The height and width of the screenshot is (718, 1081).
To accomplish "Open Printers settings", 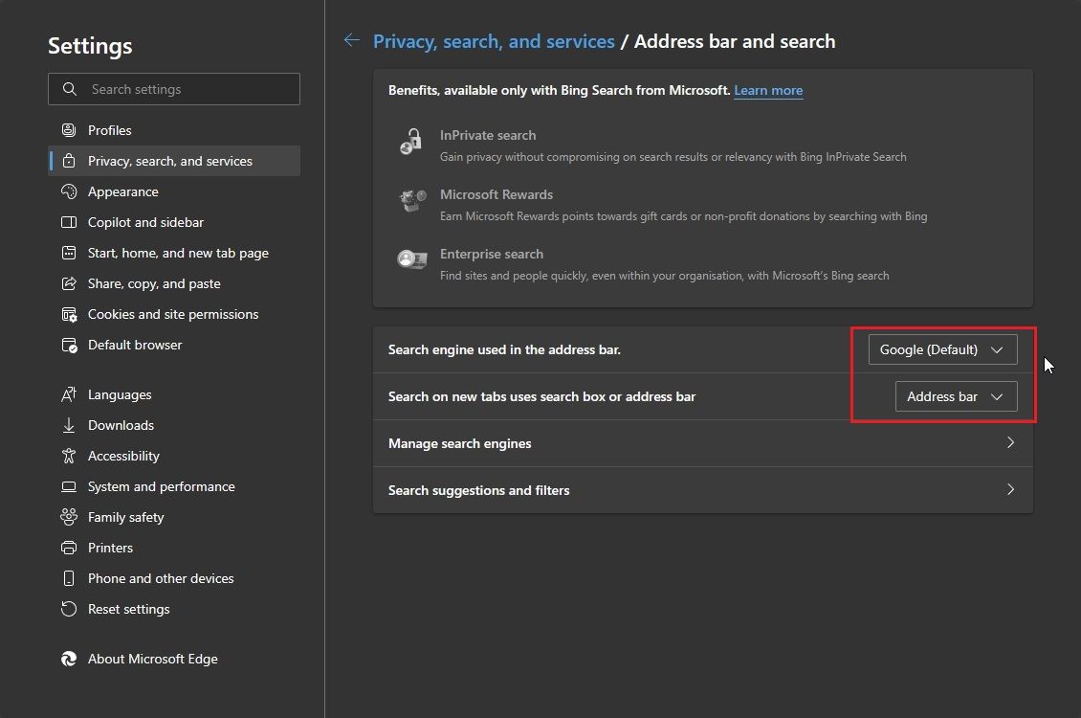I will [x=174, y=548].
